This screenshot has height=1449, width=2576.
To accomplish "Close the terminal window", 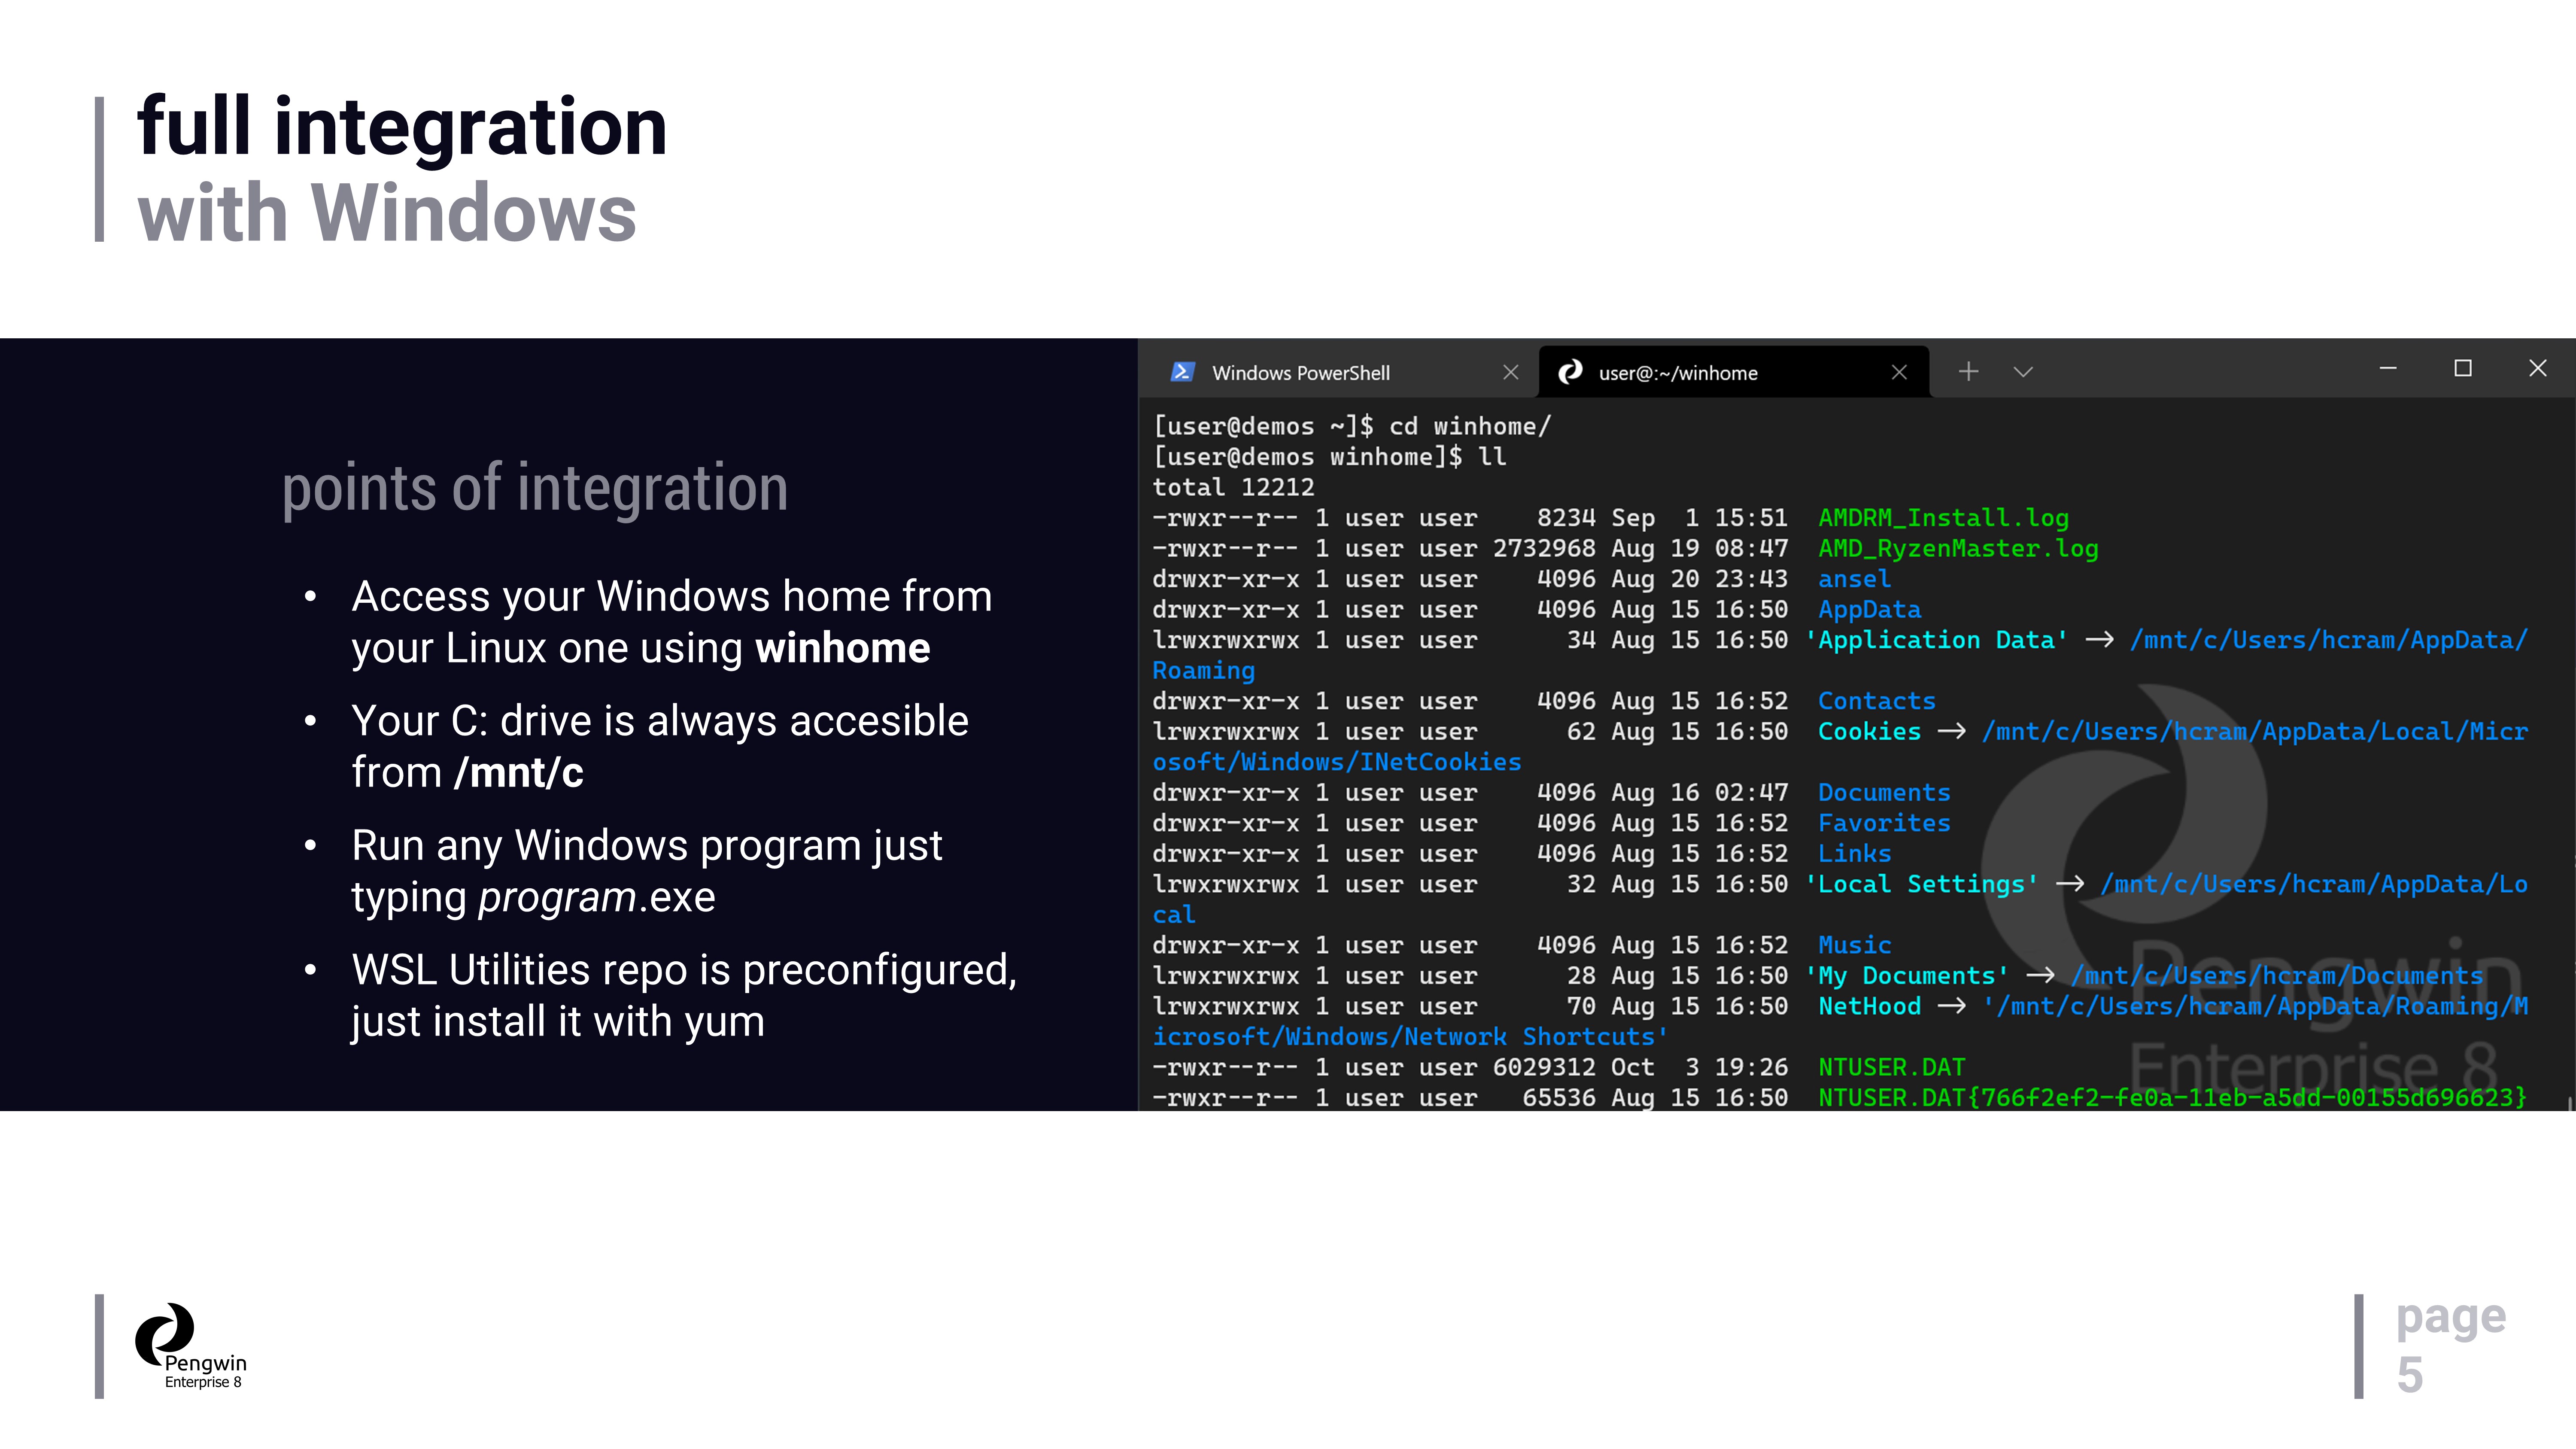I will [2537, 369].
